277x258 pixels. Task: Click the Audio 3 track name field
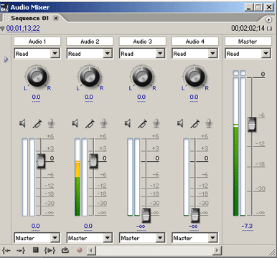142,42
